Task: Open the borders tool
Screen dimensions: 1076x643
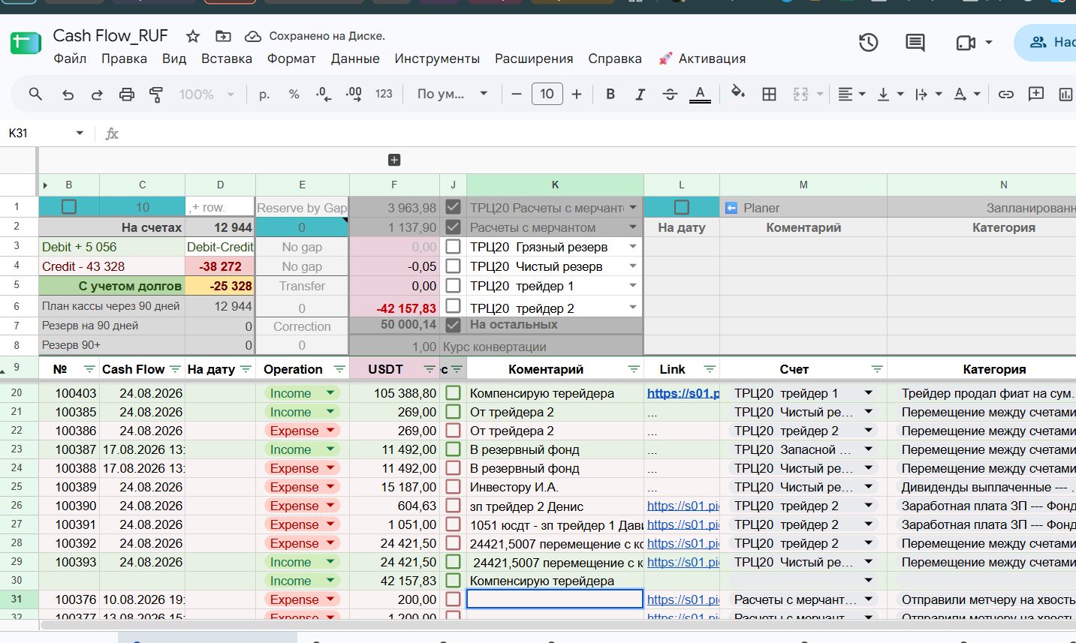Action: 770,94
